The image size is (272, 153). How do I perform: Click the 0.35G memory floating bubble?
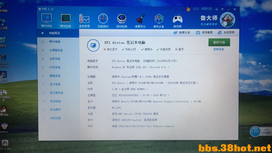pyautogui.click(x=255, y=131)
